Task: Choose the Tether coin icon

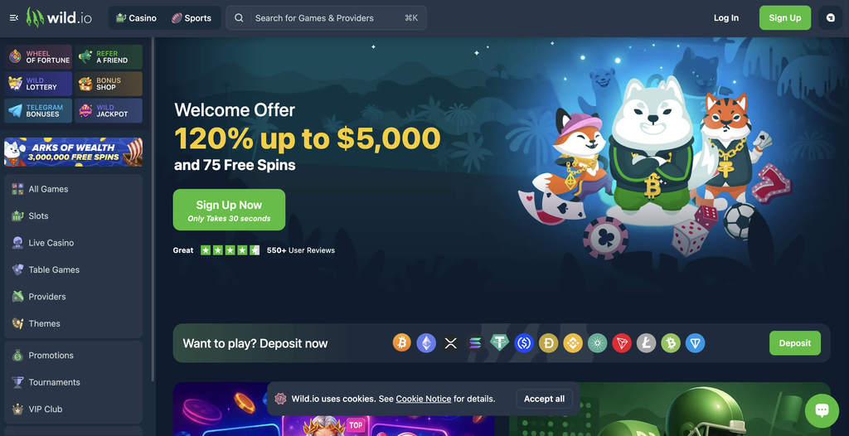Action: click(x=499, y=343)
